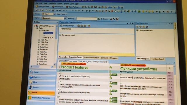Click source segment 'Print quality'
Viewport: 187px width, 105px height.
(x=65, y=79)
